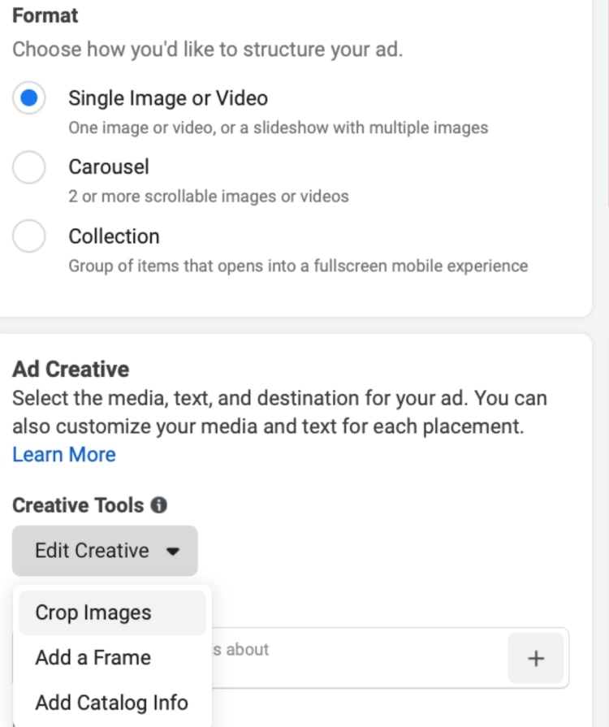Select Add a Frame menu option
This screenshot has width=609, height=727.
coord(113,657)
